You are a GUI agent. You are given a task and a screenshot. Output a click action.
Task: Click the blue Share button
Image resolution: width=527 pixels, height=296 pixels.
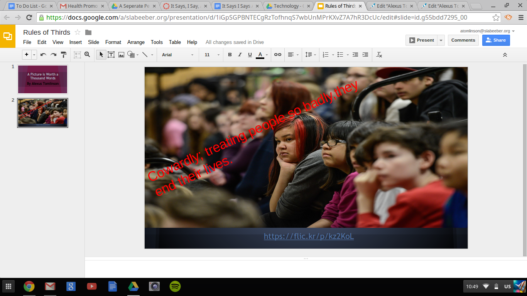pos(496,40)
